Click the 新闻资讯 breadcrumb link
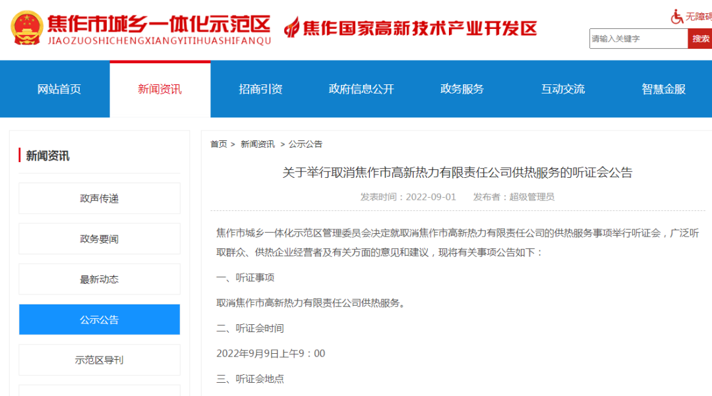This screenshot has height=396, width=712. [x=258, y=144]
